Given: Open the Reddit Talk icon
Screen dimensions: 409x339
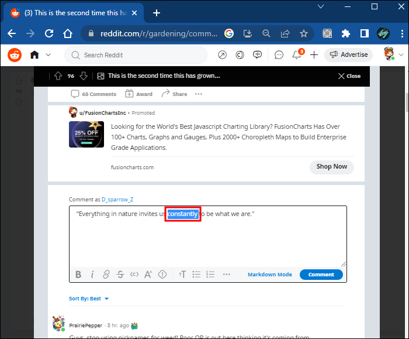Looking at the screenshot, I should (x=258, y=54).
